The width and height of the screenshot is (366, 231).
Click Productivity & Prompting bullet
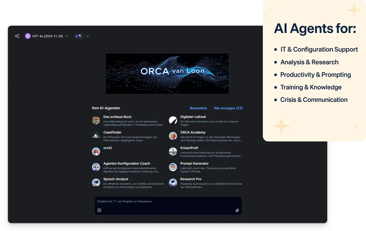point(316,75)
